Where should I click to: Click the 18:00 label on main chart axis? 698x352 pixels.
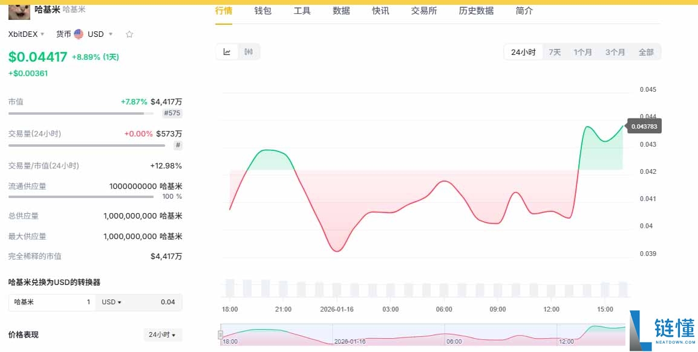tap(230, 309)
